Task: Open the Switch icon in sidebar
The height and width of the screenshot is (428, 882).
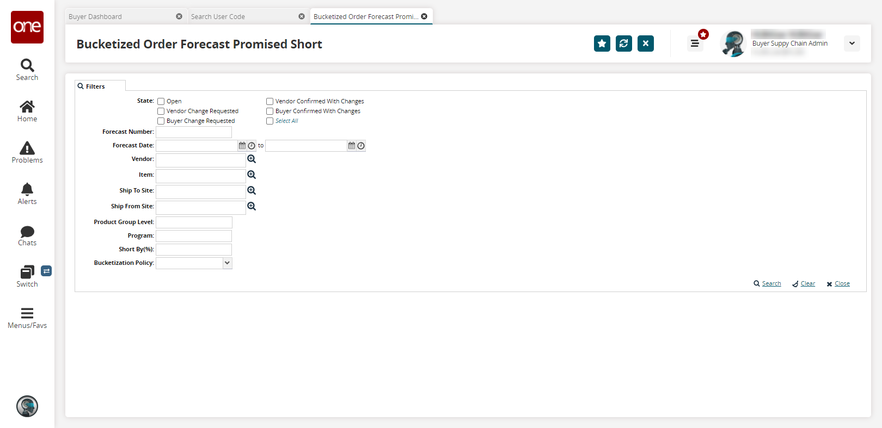Action: pyautogui.click(x=27, y=276)
